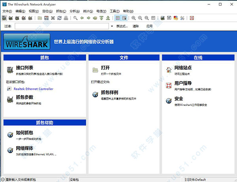Click the 应用 filter button
This screenshot has width=237, height=182.
(x=149, y=26)
